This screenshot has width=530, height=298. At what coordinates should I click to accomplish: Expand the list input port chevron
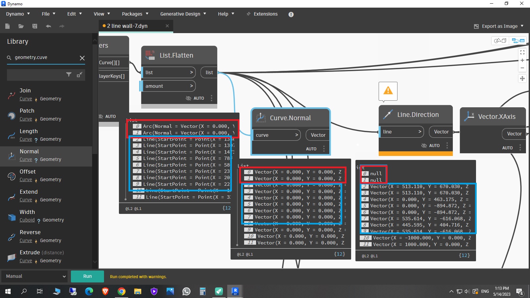[191, 73]
